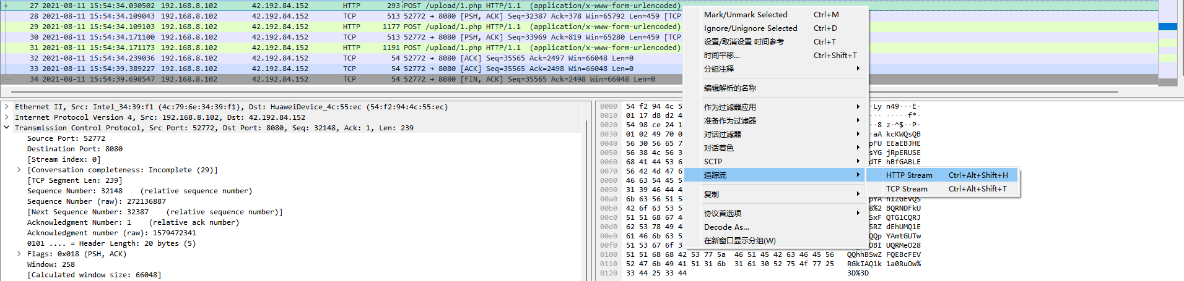Viewport: 1184px width, 281px height.
Task: Select packet 34 FIN, ACK row
Action: [x=341, y=79]
